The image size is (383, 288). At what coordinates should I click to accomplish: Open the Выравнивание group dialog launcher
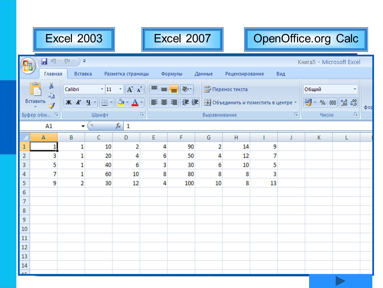click(x=296, y=114)
